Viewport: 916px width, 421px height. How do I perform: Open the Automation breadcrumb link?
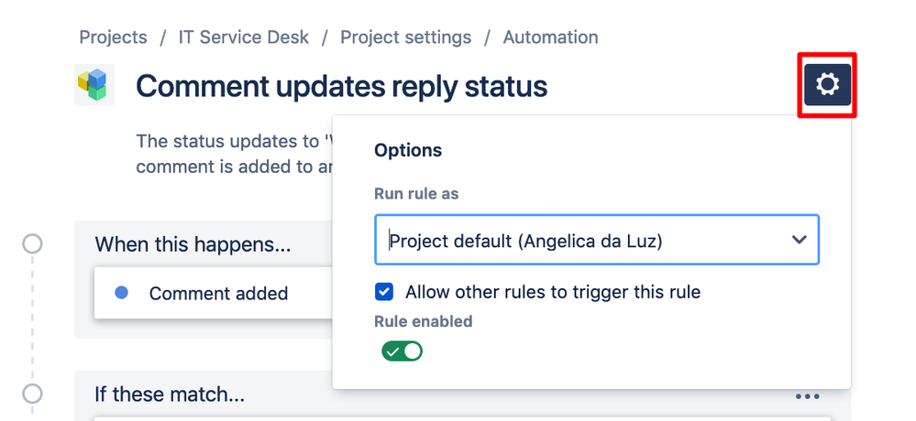tap(550, 38)
